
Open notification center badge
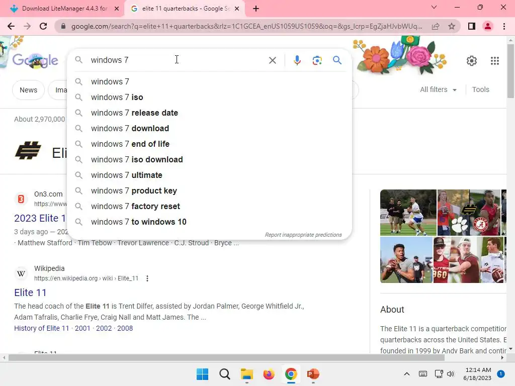tap(501, 374)
